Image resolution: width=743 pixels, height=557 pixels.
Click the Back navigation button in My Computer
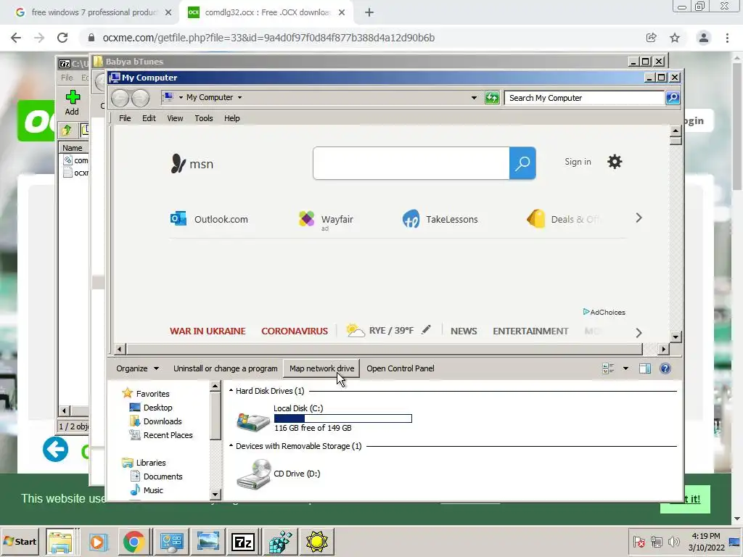pos(120,98)
